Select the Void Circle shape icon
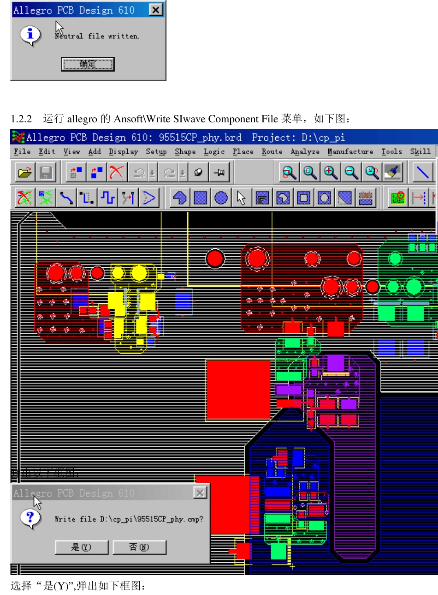 pos(324,198)
